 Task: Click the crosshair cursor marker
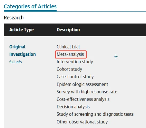click(x=116, y=57)
